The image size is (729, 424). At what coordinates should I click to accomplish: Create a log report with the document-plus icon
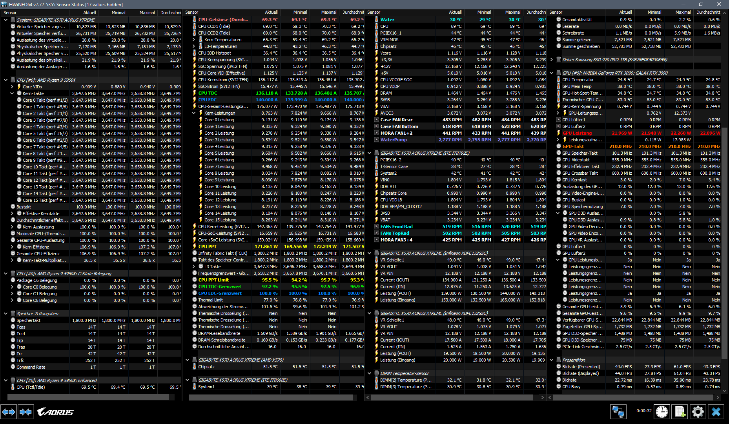pyautogui.click(x=680, y=411)
